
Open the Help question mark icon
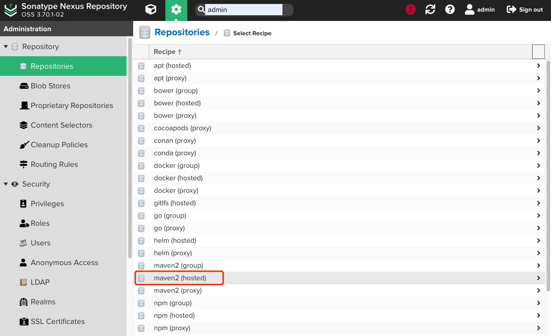pos(450,9)
